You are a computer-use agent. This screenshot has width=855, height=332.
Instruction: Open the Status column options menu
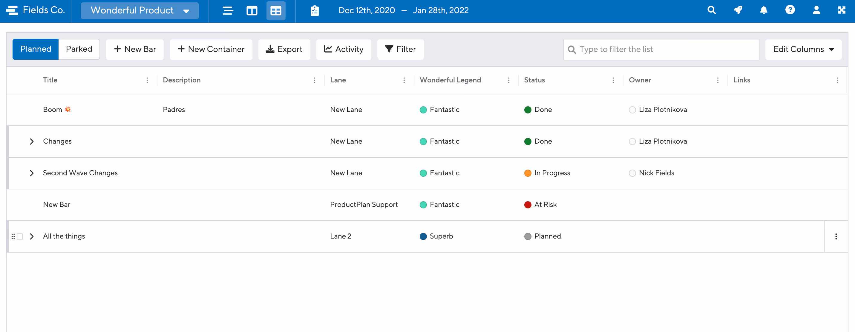(x=613, y=80)
